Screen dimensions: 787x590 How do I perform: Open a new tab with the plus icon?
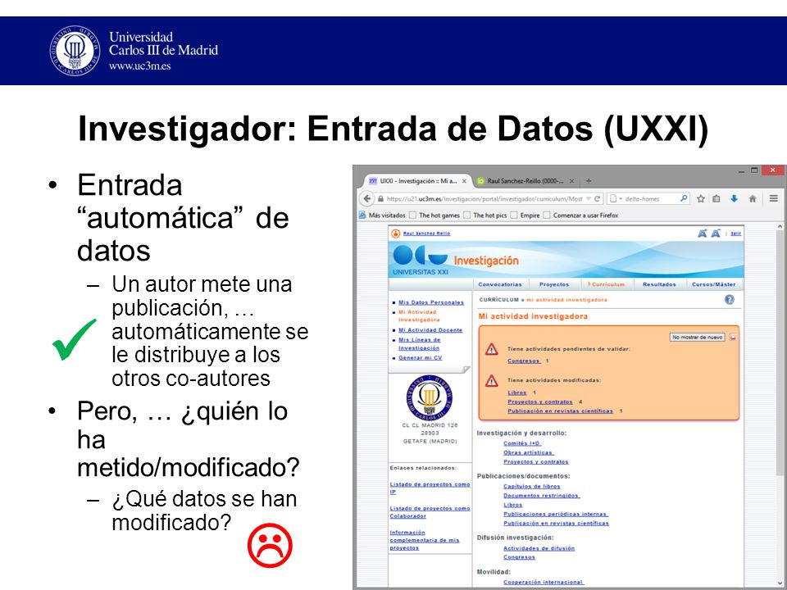tap(589, 181)
